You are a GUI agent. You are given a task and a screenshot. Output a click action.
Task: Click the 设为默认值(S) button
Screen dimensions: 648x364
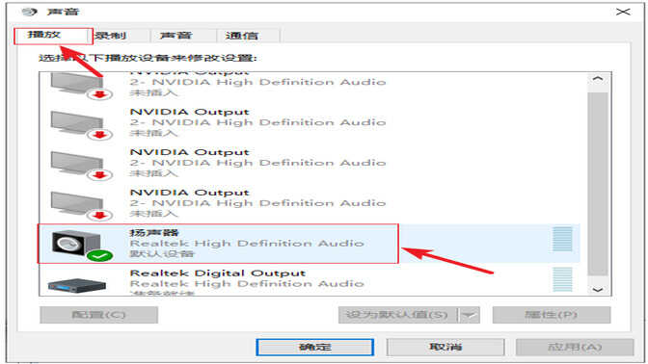[x=398, y=315]
